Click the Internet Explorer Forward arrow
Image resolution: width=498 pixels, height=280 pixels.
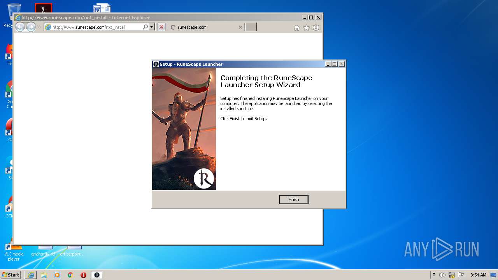click(31, 27)
